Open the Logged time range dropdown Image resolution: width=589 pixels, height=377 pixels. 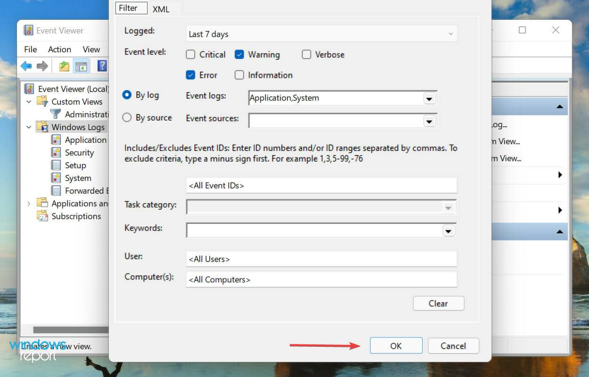coord(450,33)
